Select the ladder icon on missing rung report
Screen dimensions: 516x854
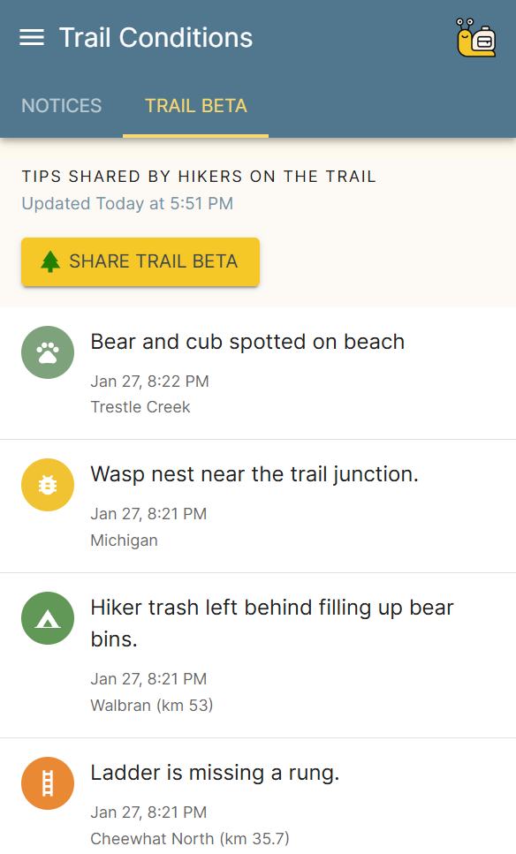pyautogui.click(x=47, y=782)
